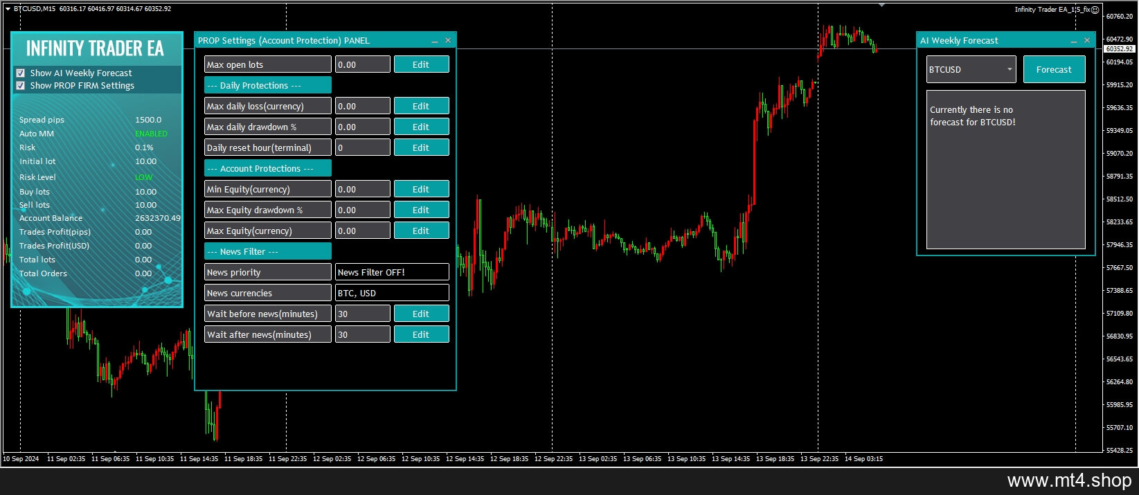
Task: Edit Max daily loss(currency)
Action: (421, 106)
